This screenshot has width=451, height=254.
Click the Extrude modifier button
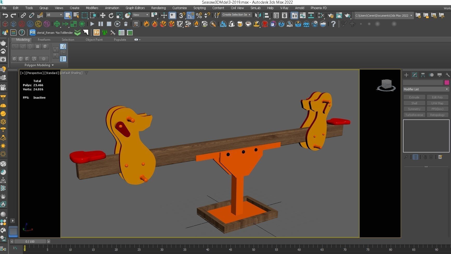414,97
